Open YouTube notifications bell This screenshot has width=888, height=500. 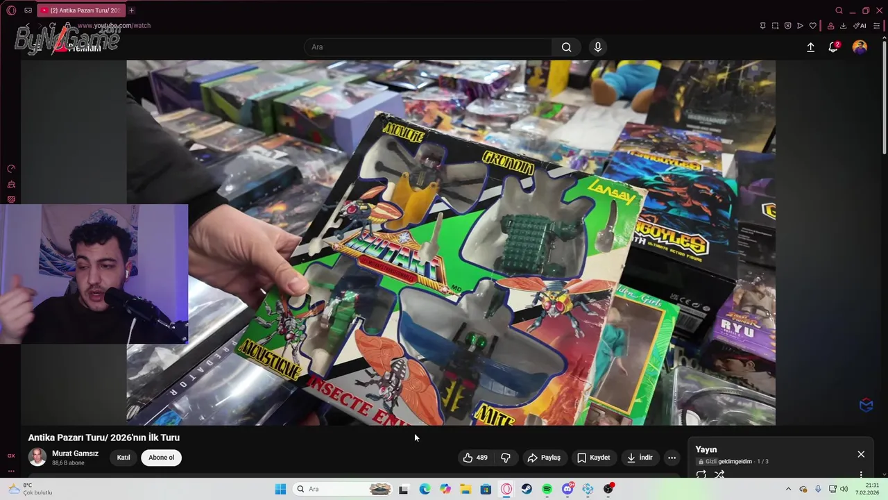pos(833,47)
